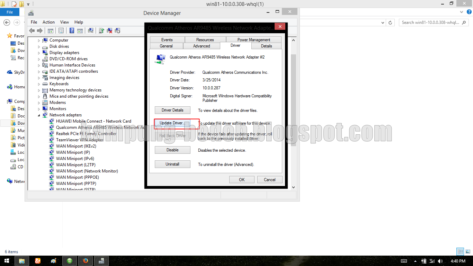Select the Monitors category icon

[x=45, y=109]
